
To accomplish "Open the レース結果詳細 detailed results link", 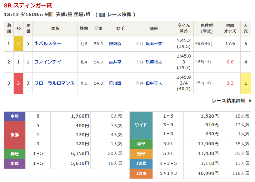I will [228, 100].
